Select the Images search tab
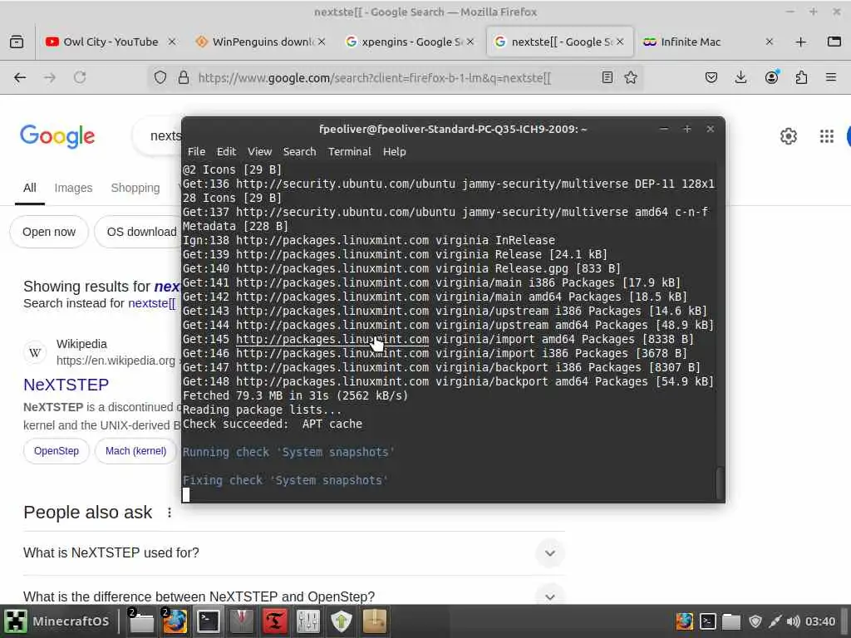This screenshot has height=638, width=851. [73, 188]
